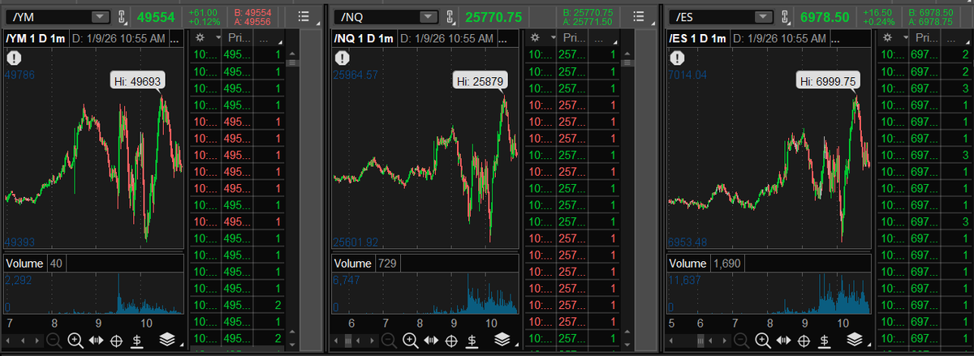Open the list menu icon in /YM header
This screenshot has width=974, height=356.
(x=304, y=17)
